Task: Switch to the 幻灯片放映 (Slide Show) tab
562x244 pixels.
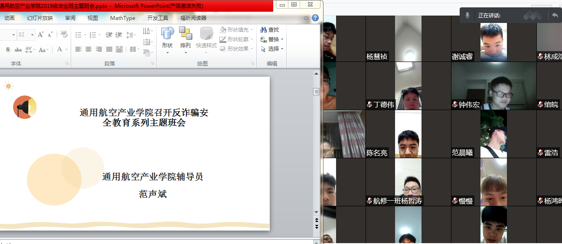Action: pos(40,18)
